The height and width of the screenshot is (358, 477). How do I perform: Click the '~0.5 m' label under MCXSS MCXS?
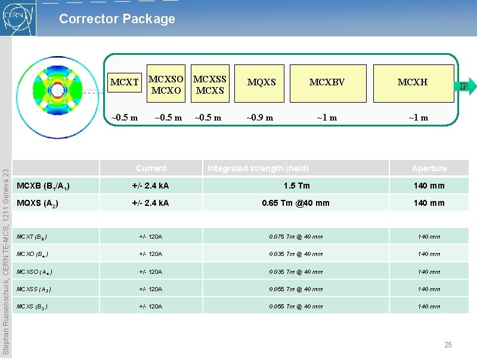tap(207, 118)
